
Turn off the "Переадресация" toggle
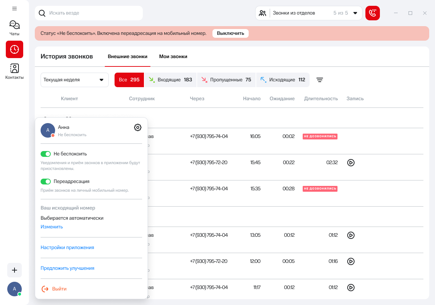[46, 182]
